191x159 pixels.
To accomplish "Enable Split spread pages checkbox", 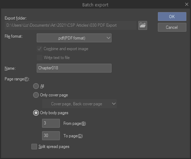I will (34, 147).
